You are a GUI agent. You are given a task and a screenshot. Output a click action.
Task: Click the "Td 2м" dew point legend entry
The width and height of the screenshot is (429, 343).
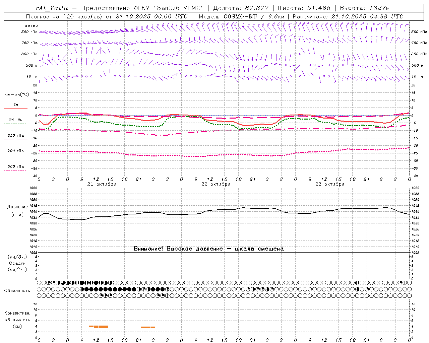tap(15, 120)
